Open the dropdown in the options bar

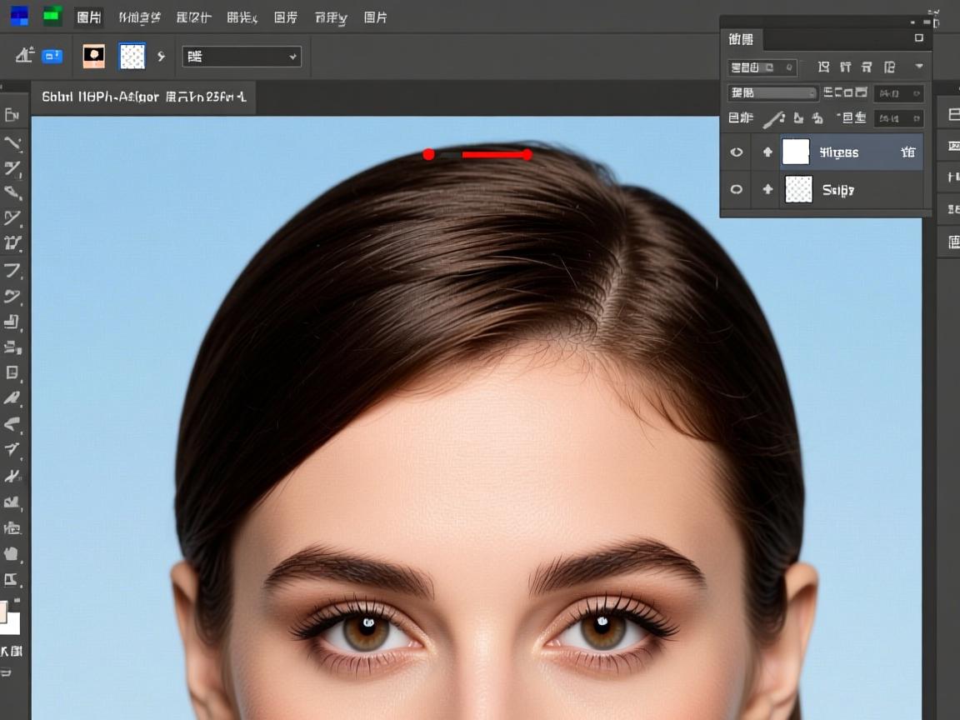(242, 57)
